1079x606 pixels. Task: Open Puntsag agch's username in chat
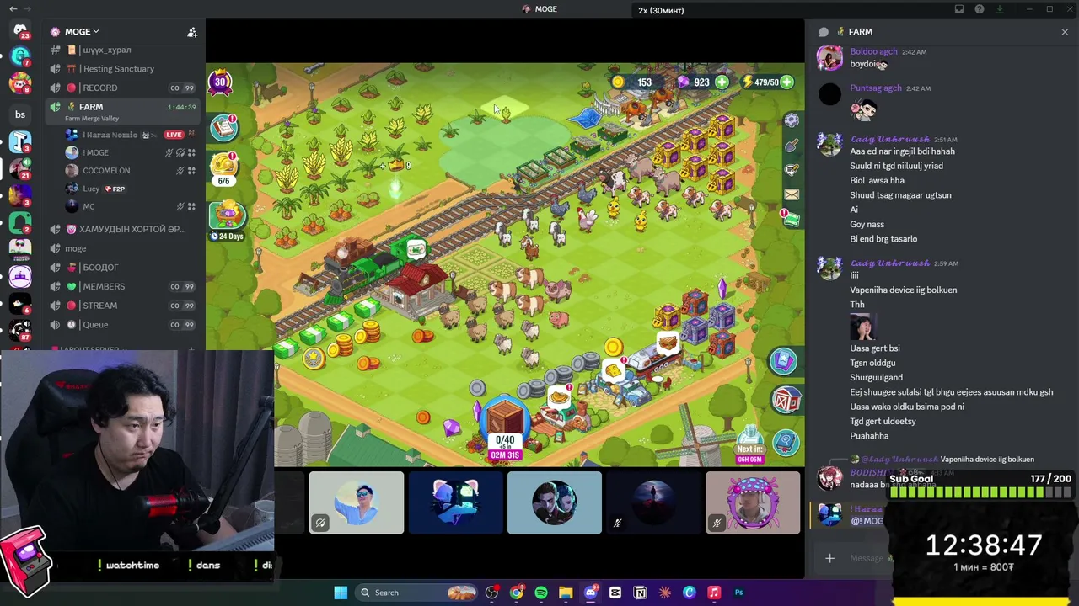[876, 88]
